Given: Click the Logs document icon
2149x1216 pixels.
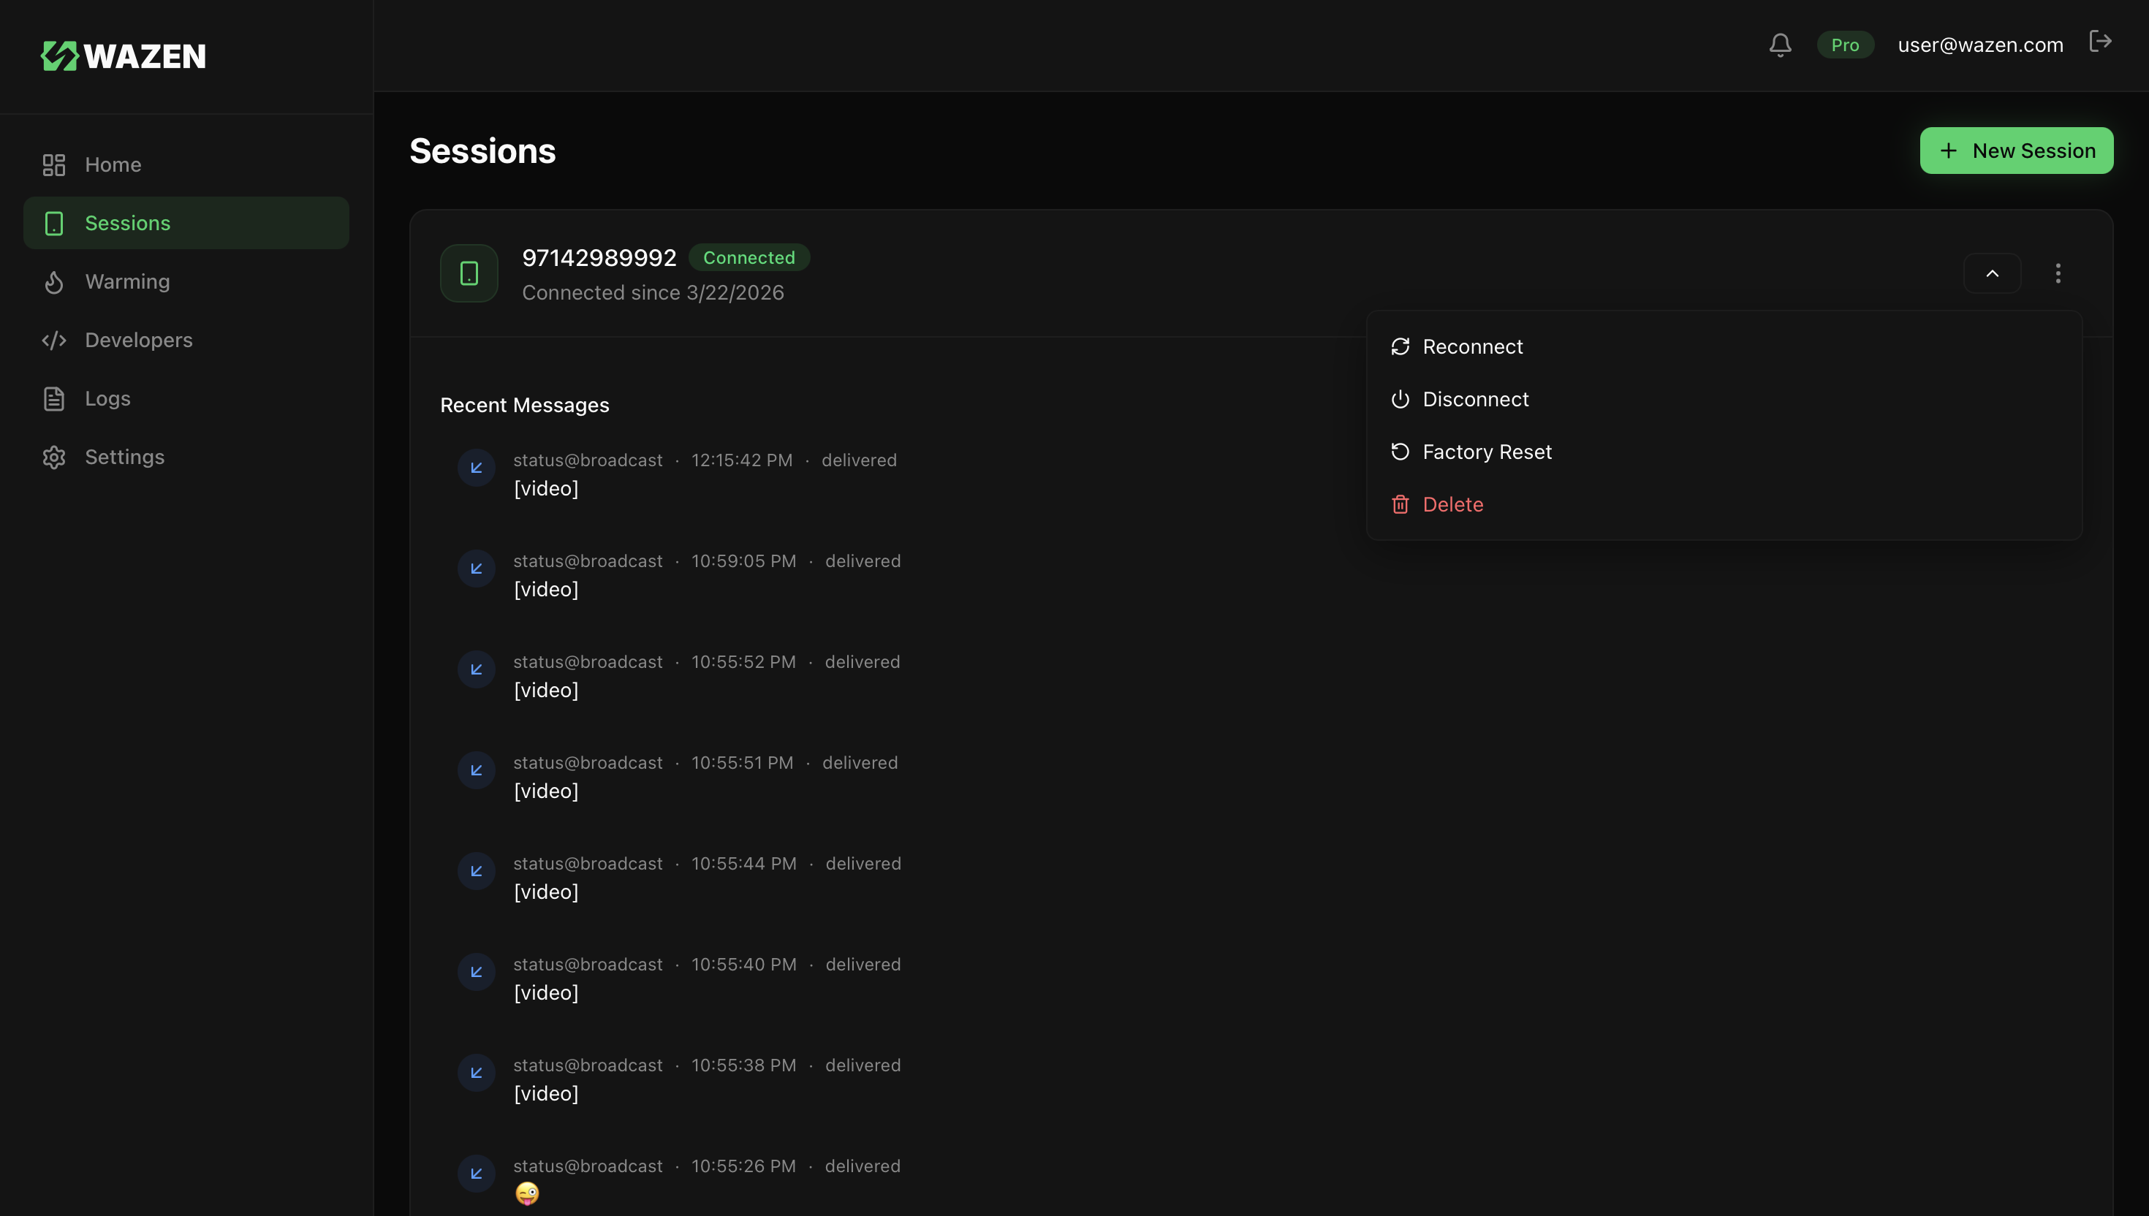Looking at the screenshot, I should (53, 398).
